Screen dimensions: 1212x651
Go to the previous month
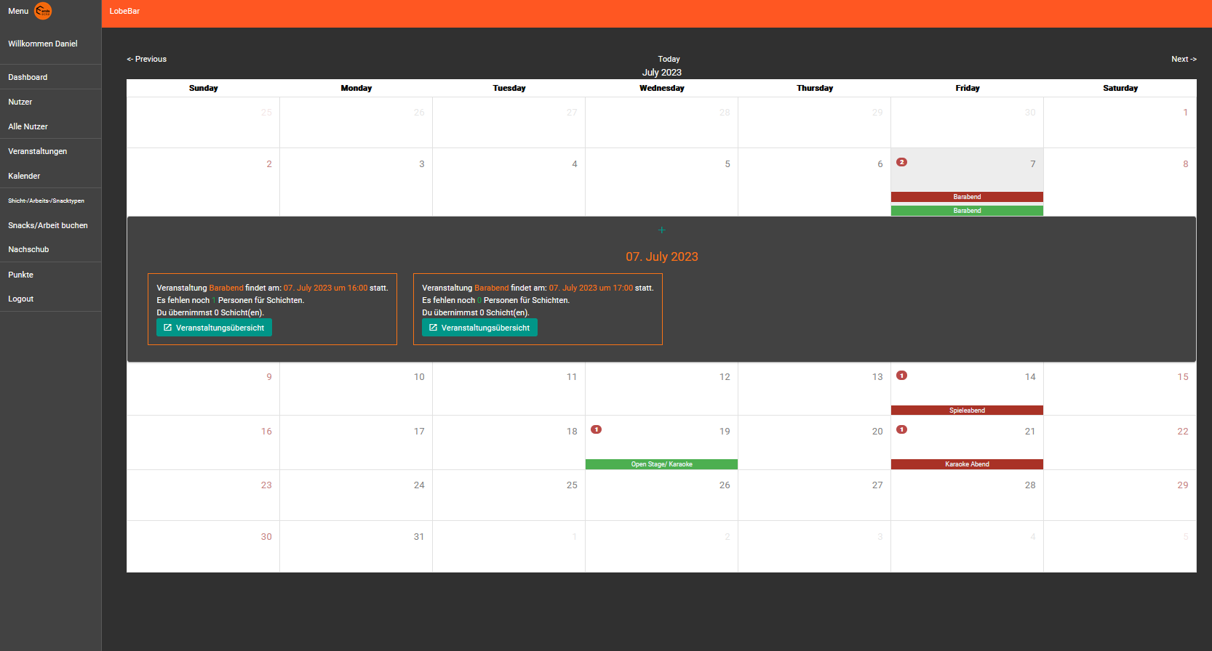pyautogui.click(x=147, y=59)
